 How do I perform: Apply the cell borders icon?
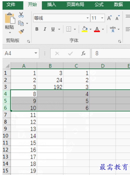click(x=68, y=29)
